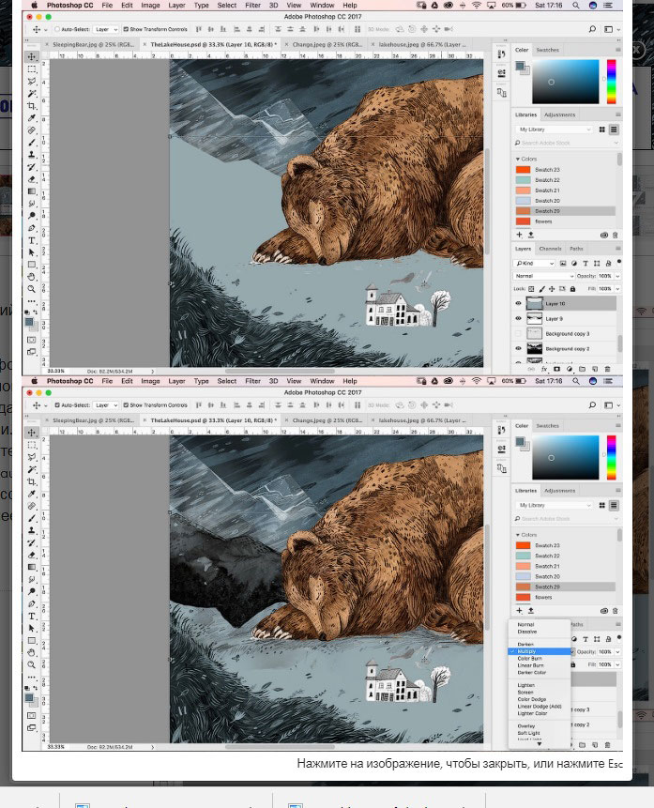
Task: Open Fill dropdown arrow in lower Layers panel
Action: (617, 664)
